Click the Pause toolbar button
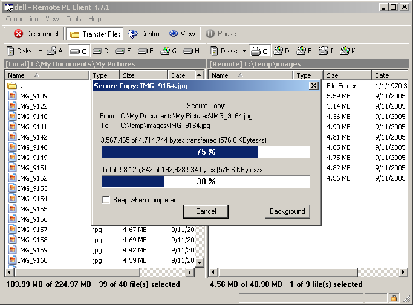The width and height of the screenshot is (413, 305). click(x=221, y=34)
